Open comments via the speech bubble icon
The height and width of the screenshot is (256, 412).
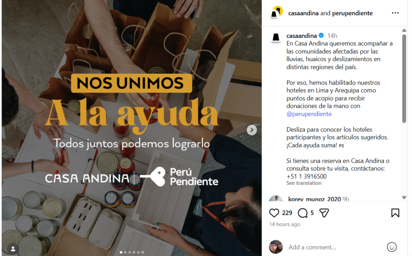click(303, 213)
